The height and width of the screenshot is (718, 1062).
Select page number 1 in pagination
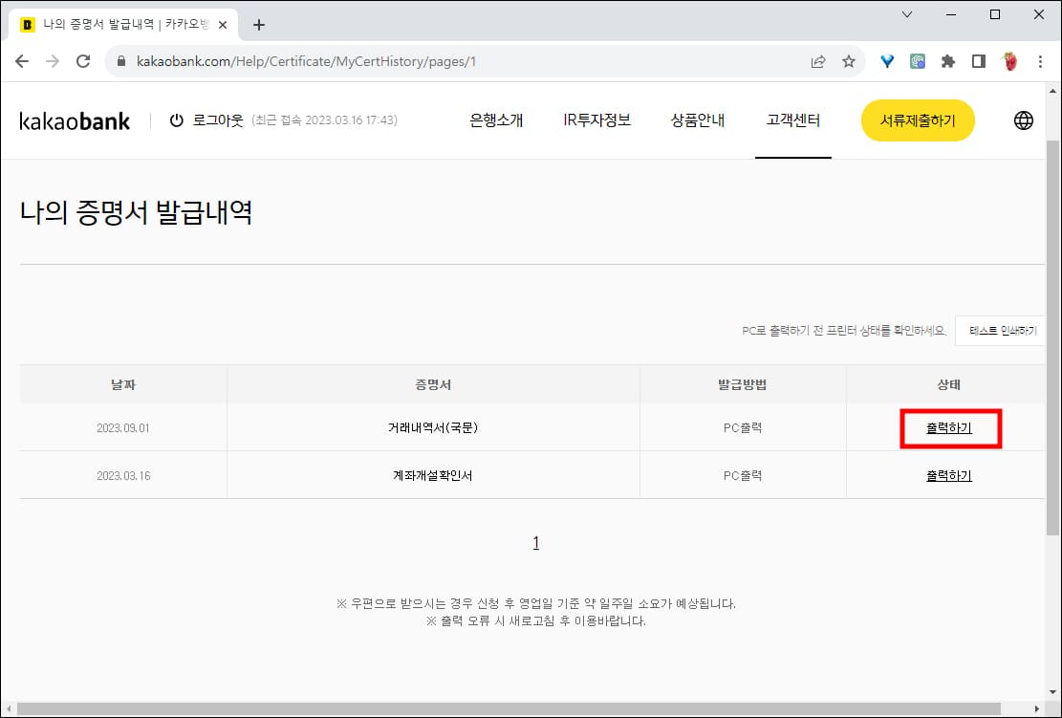click(536, 541)
